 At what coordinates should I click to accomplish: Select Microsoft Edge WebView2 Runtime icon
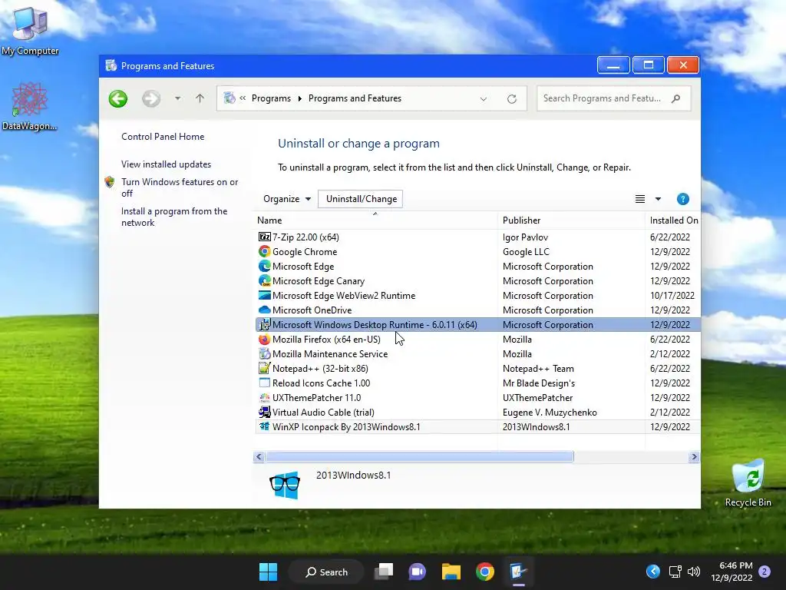264,295
